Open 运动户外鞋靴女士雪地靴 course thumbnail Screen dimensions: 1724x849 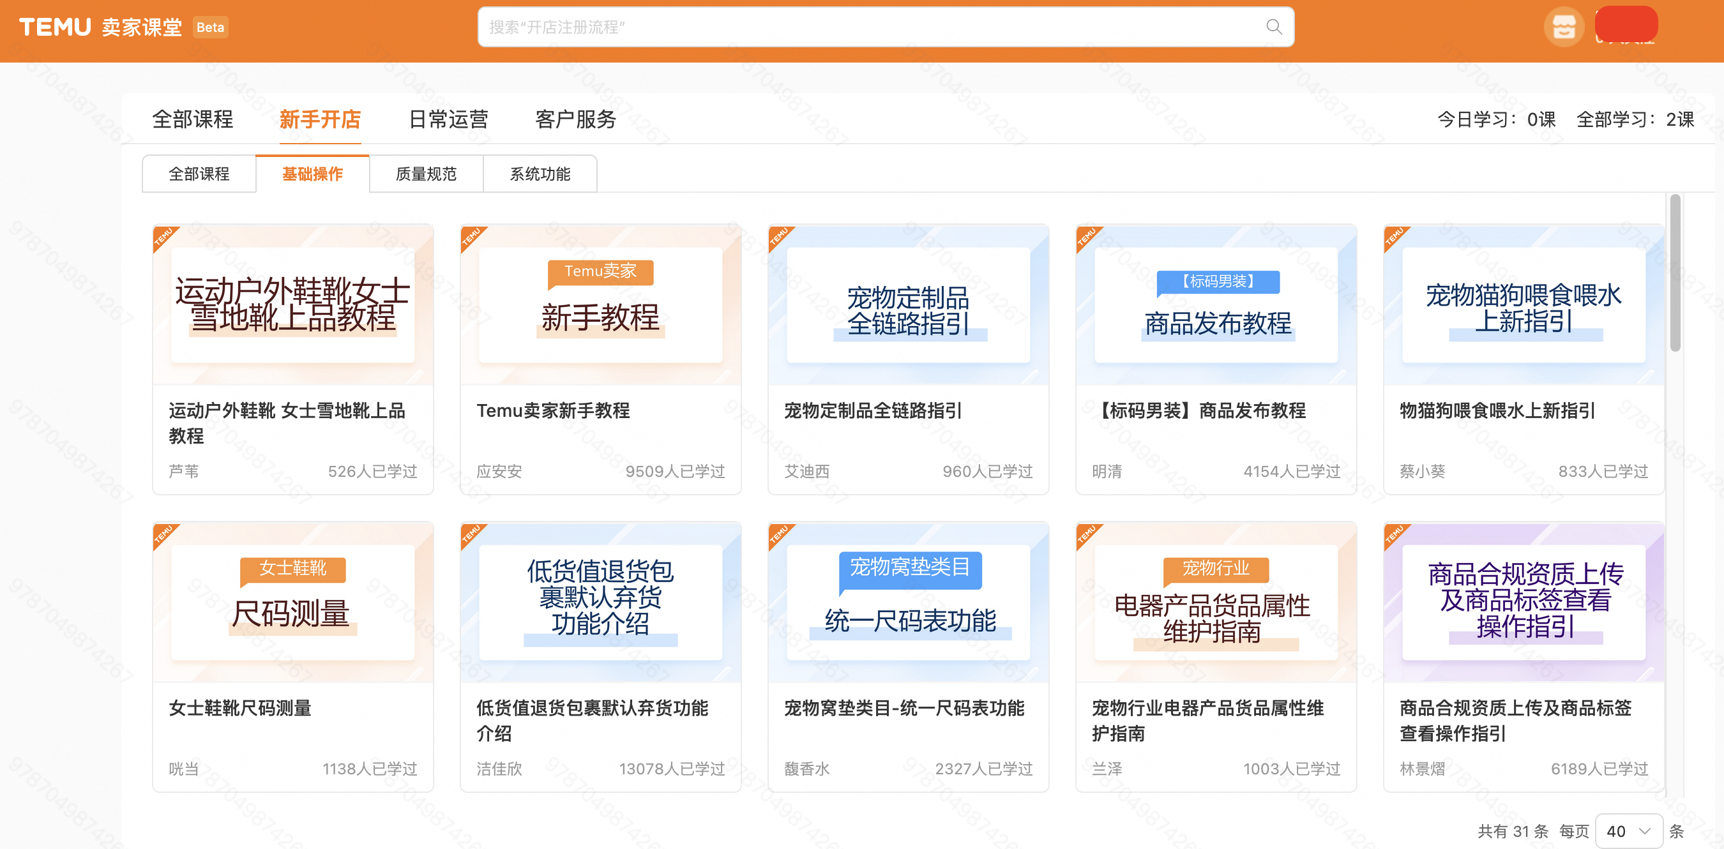tap(293, 305)
